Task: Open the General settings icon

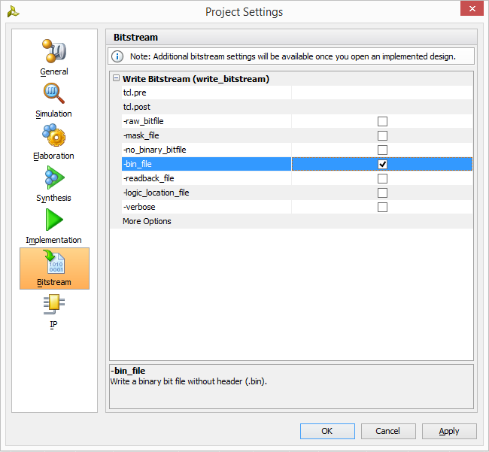Action: (54, 51)
